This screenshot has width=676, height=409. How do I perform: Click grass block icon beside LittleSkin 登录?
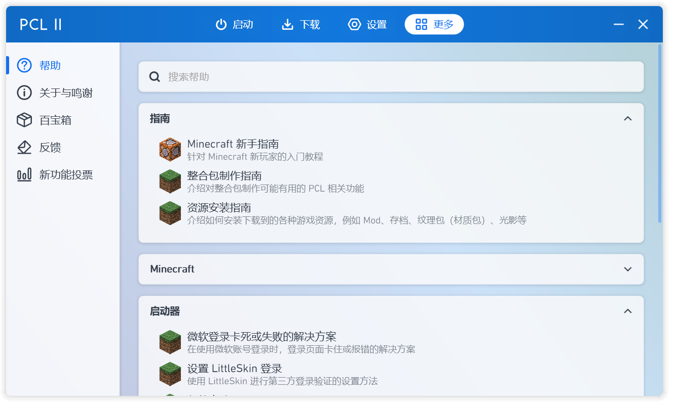coord(170,374)
